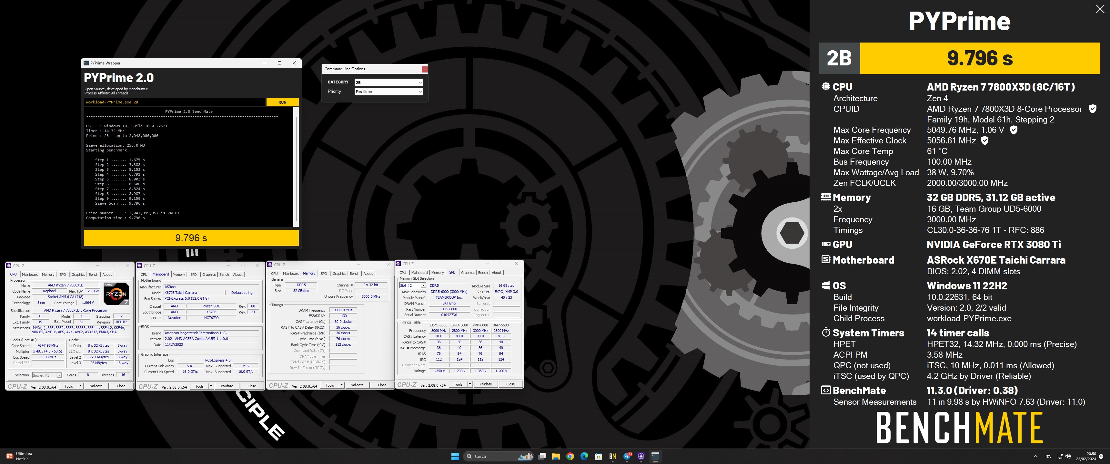Viewport: 1110px width, 464px height.
Task: Select About tab in CPU-Z SPD window
Action: point(496,273)
